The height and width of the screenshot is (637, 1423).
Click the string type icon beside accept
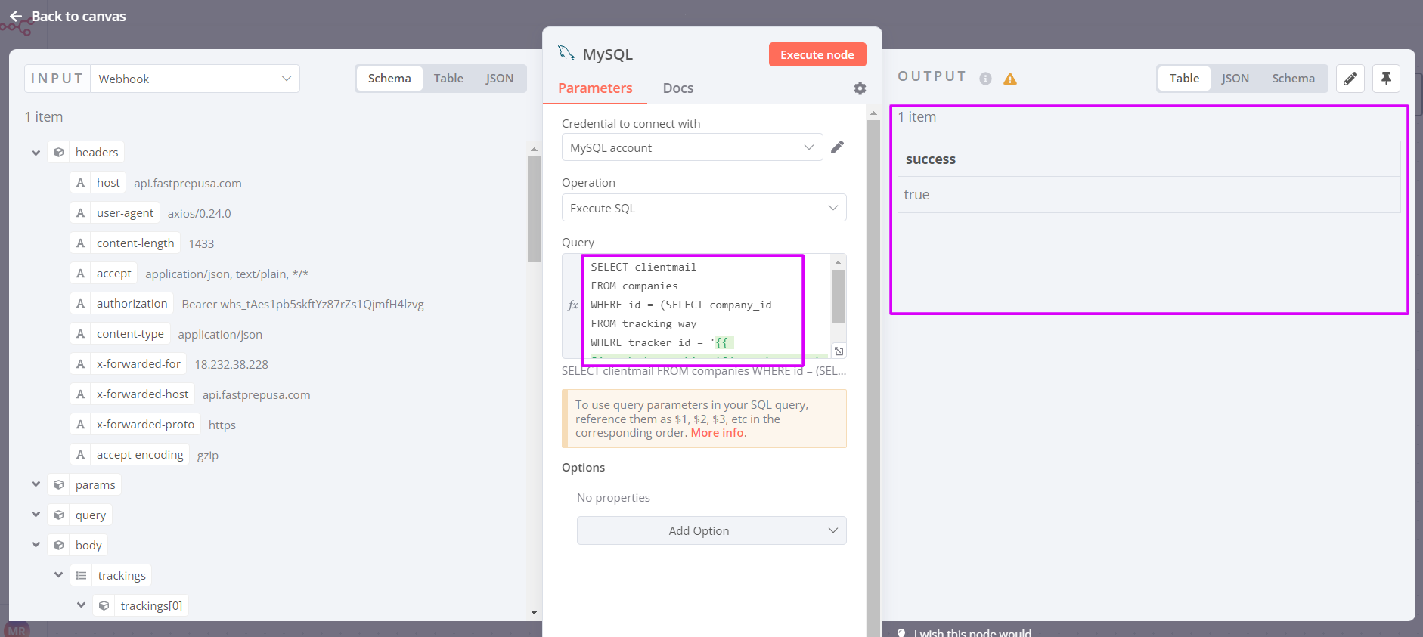pyautogui.click(x=80, y=274)
